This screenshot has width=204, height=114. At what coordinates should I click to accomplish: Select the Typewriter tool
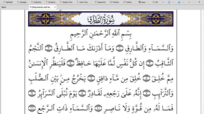[100, 2]
